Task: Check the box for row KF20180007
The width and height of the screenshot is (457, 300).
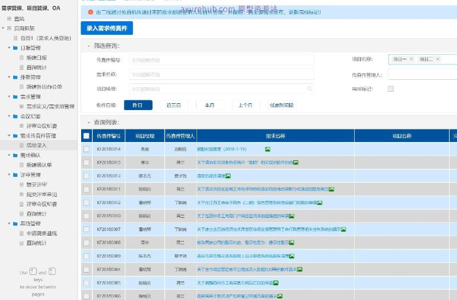Action: click(x=86, y=229)
